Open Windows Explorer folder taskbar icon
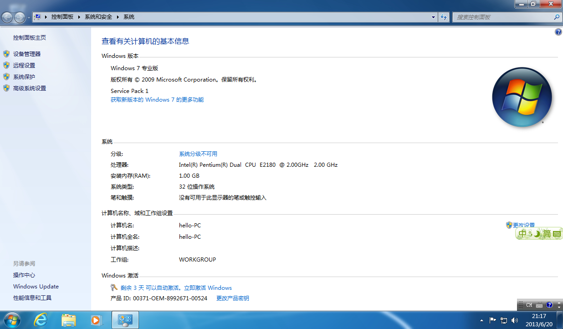The image size is (563, 329). 69,320
